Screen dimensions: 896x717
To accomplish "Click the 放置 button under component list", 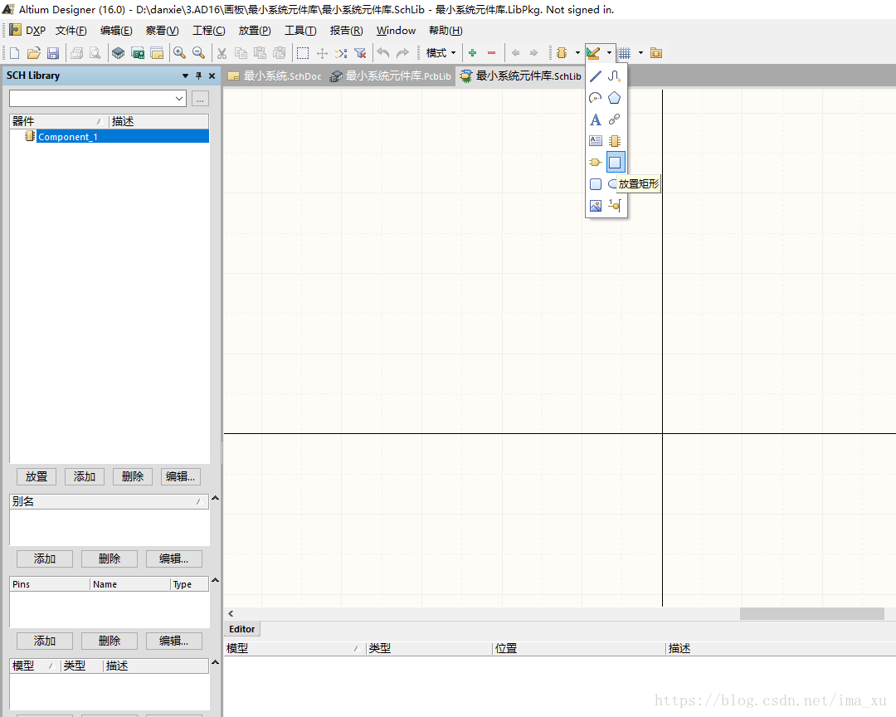I will [x=37, y=476].
